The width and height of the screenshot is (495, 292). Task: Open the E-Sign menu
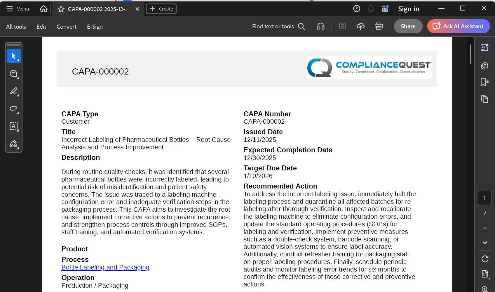95,27
